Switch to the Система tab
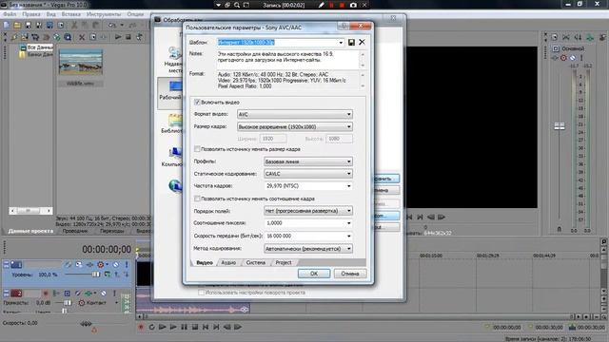Viewport: 609px width, 342px height. 256,262
